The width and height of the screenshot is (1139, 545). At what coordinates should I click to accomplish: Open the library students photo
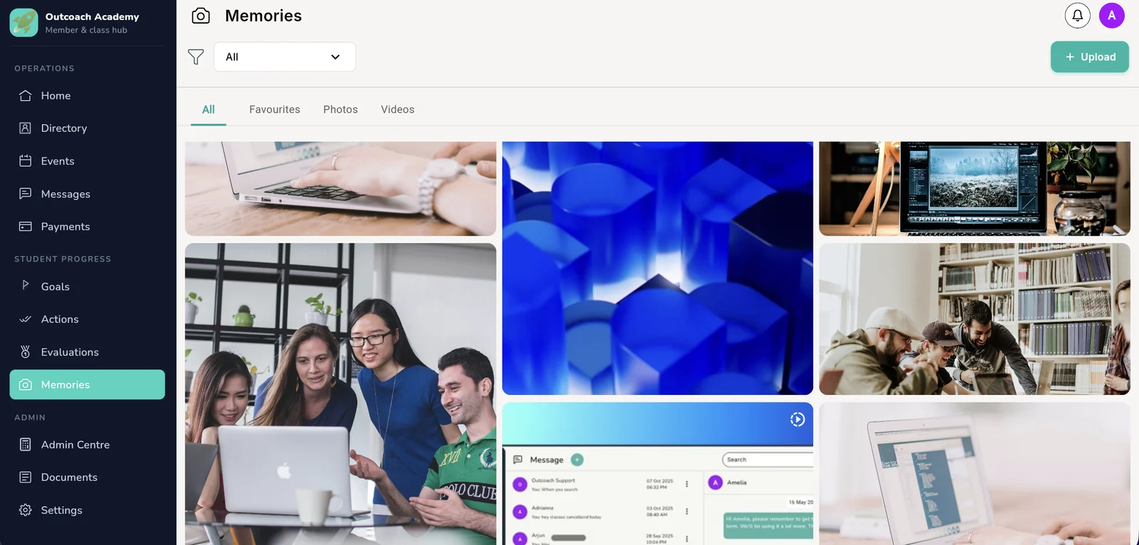pyautogui.click(x=975, y=319)
